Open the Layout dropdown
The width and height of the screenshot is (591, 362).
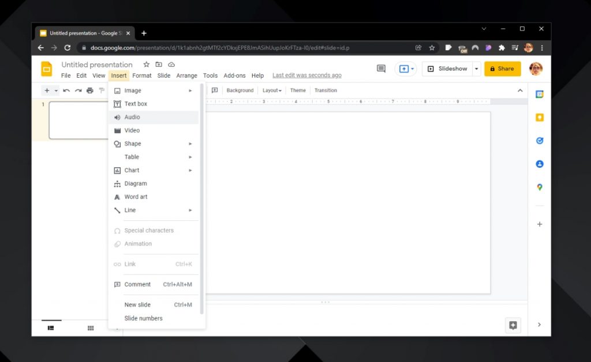point(272,90)
